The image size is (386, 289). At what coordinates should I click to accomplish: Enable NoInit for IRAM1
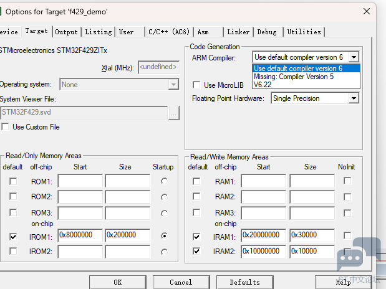(x=347, y=235)
